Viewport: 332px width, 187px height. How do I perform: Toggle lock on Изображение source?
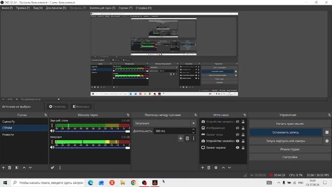(243, 128)
